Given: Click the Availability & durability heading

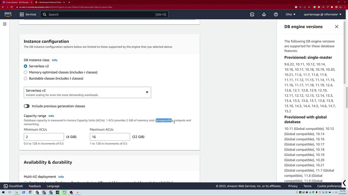Looking at the screenshot, I should 48,162.
